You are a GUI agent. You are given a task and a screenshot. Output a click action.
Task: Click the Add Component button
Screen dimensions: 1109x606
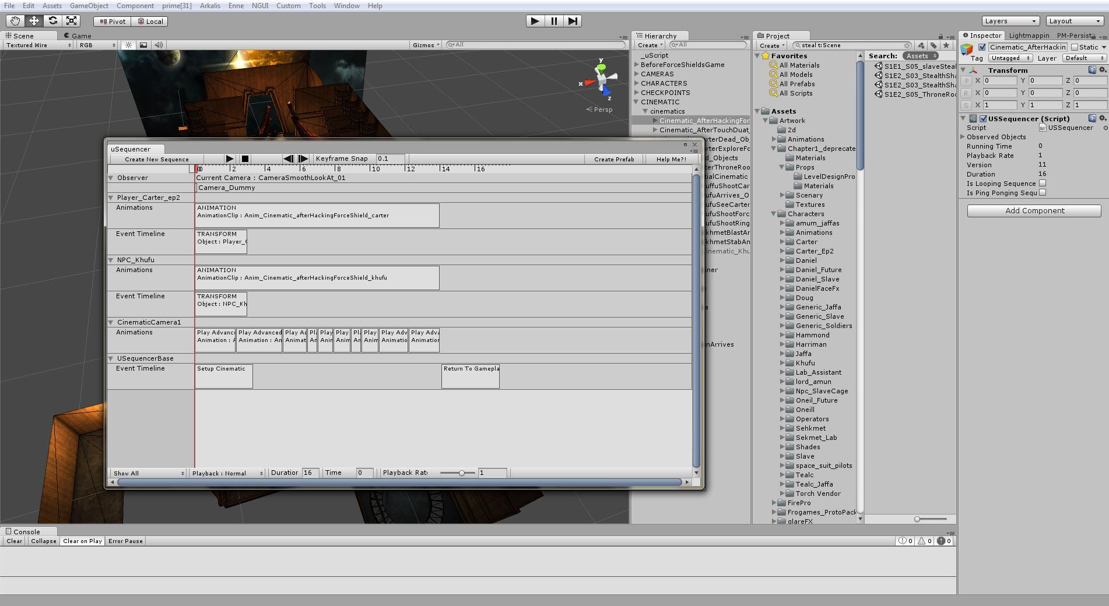[x=1034, y=211]
